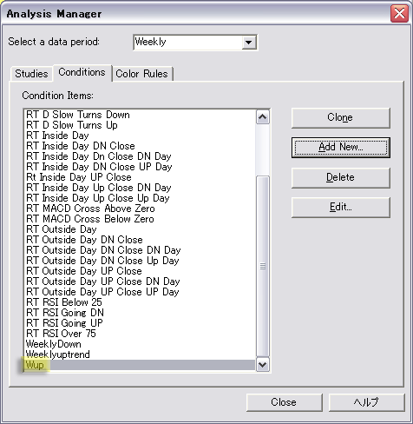Click the Clone button
413x424 pixels.
pyautogui.click(x=340, y=117)
